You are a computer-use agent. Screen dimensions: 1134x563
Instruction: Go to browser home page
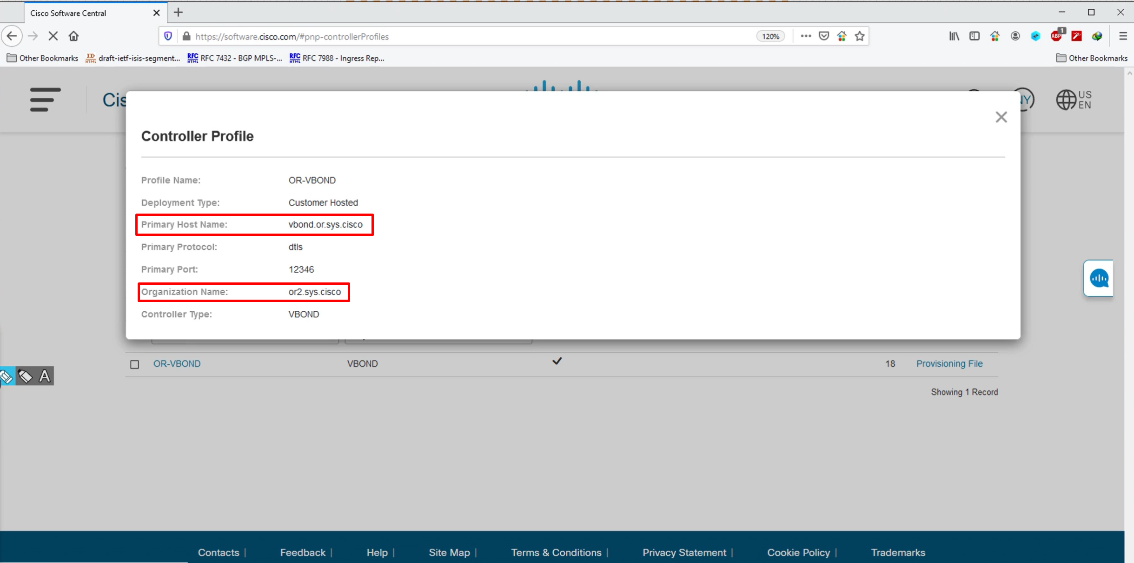click(73, 36)
